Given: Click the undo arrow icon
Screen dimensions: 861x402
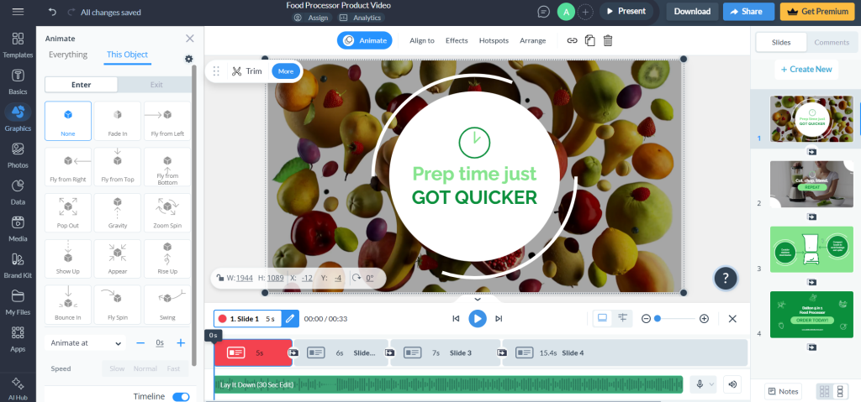Looking at the screenshot, I should point(52,12).
